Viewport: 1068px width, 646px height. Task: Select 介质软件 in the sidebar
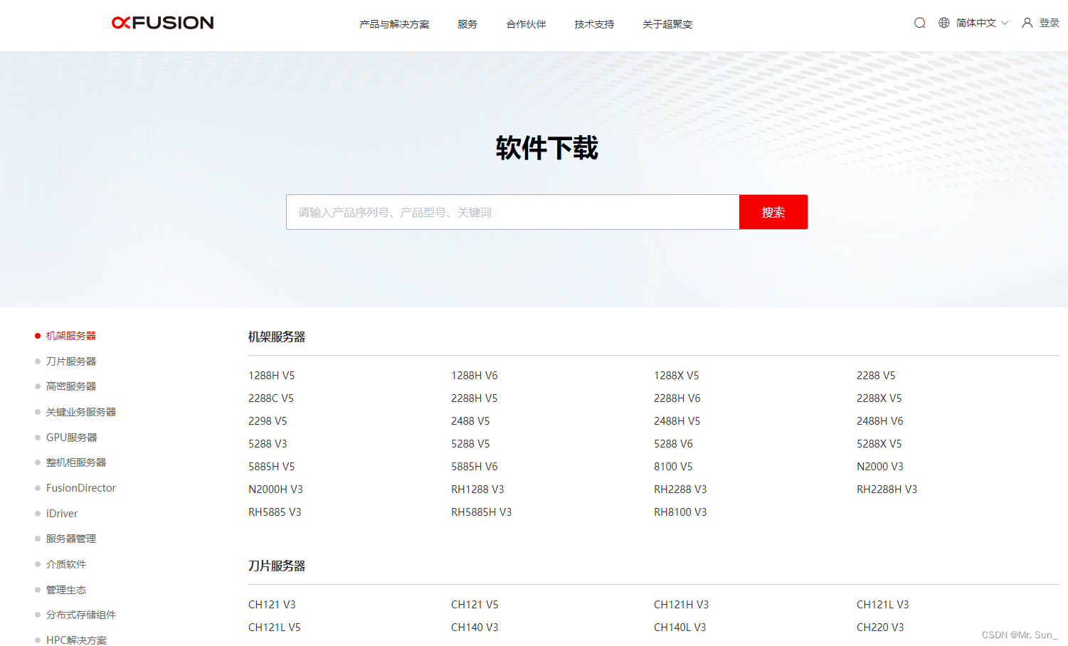[x=66, y=564]
